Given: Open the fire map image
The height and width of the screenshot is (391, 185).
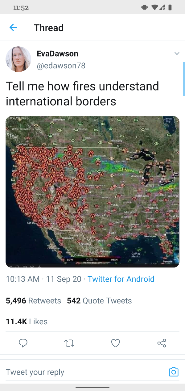Looking at the screenshot, I should click(92, 192).
